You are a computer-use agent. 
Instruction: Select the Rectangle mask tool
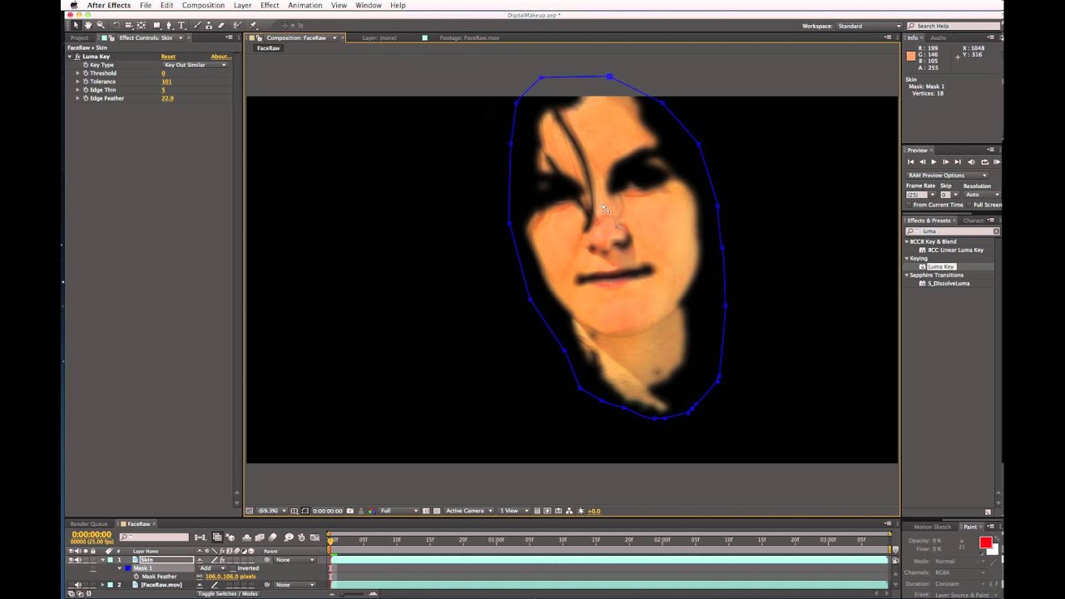click(x=156, y=26)
